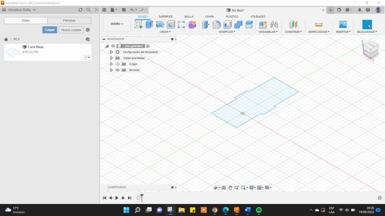Viewport: 385px width, 216px height.
Task: Select the Revolve tool
Action: click(x=160, y=25)
